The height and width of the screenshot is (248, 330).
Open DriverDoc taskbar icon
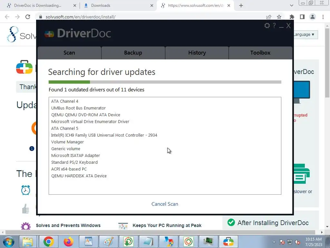[228, 242]
